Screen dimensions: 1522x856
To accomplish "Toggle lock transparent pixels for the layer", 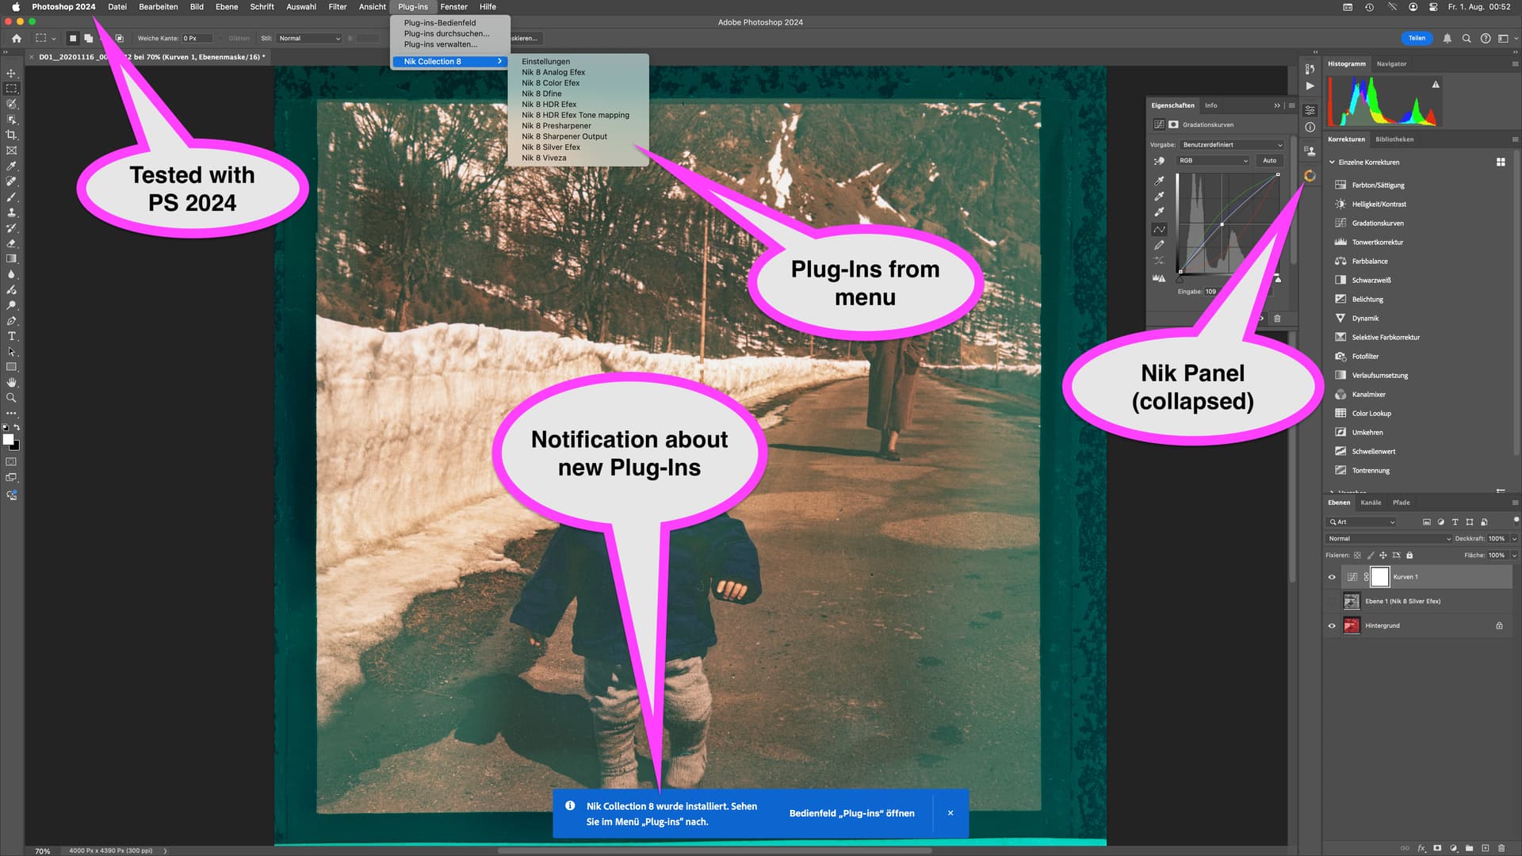I will point(1357,555).
